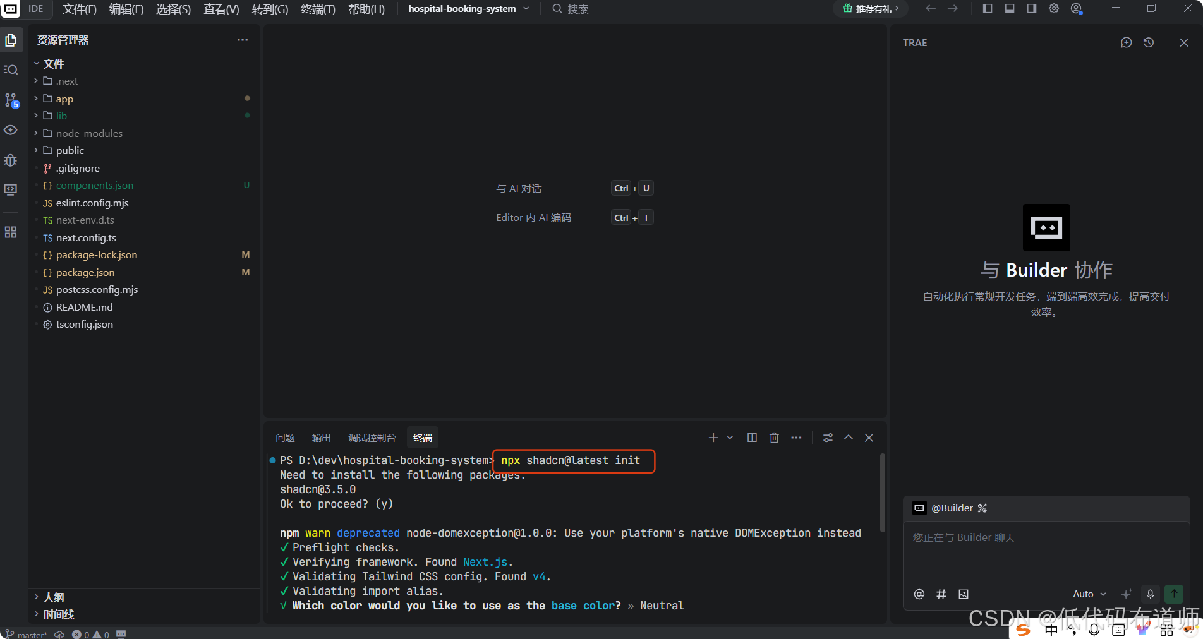The width and height of the screenshot is (1203, 639).
Task: Open the Explorer files sidebar icon
Action: 11,40
